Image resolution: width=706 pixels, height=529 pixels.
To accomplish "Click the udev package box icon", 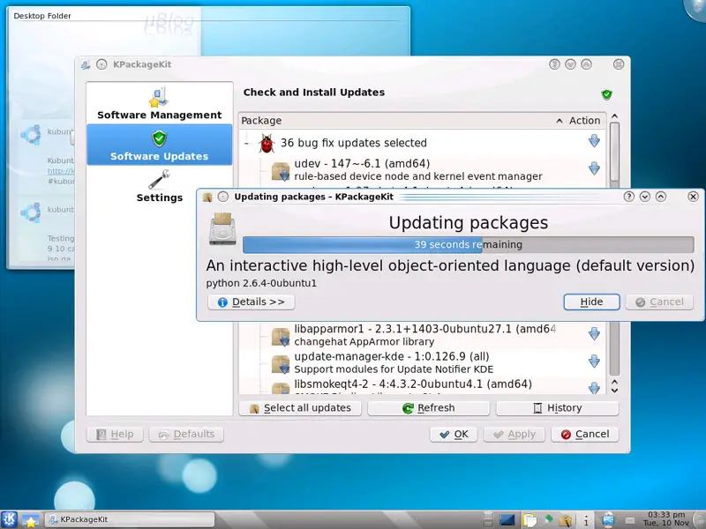I will tap(281, 171).
